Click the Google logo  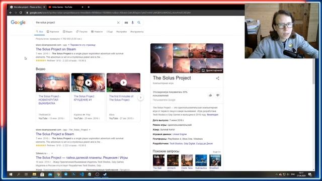(x=18, y=22)
